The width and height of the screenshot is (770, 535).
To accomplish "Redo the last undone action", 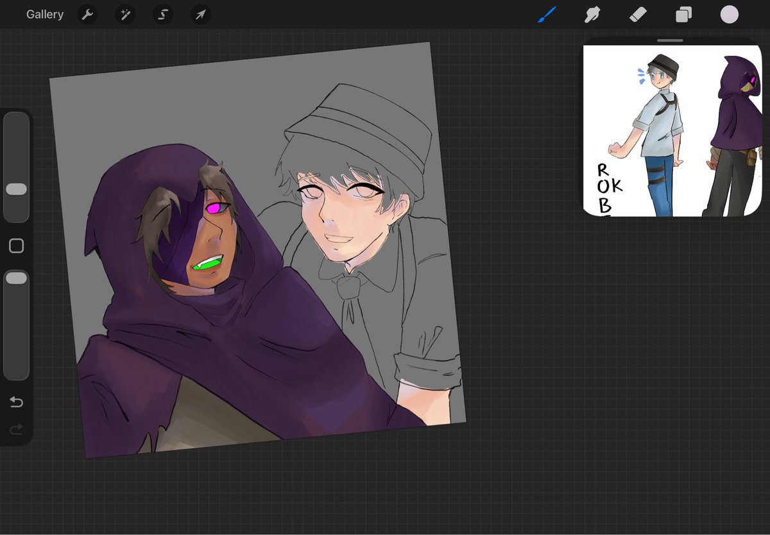I will pos(16,428).
